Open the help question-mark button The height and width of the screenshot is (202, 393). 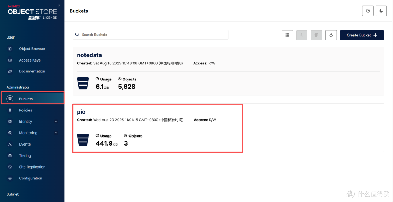pos(368,11)
